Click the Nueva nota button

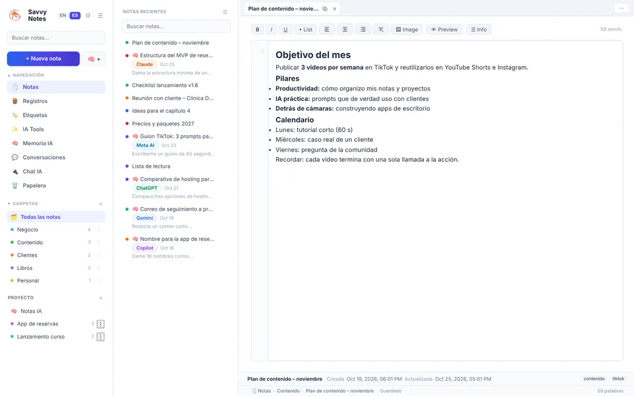point(44,59)
